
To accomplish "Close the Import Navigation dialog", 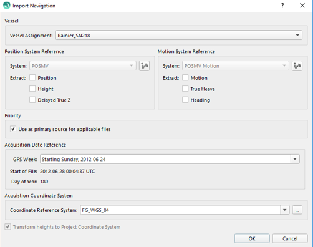I will click(x=302, y=6).
